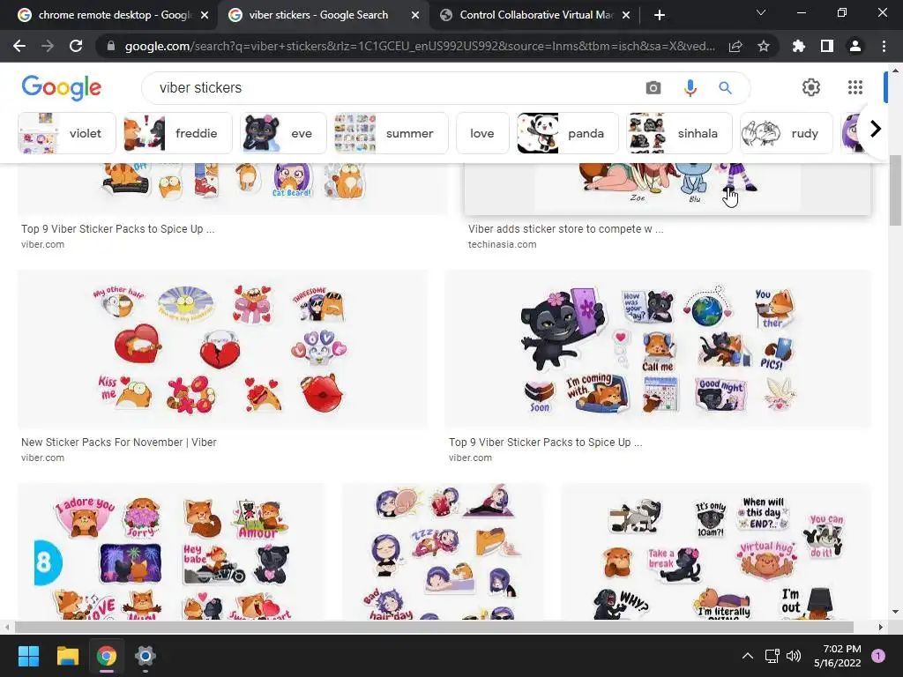Open Google quick settings gear
Viewport: 903px width, 677px height.
811,87
